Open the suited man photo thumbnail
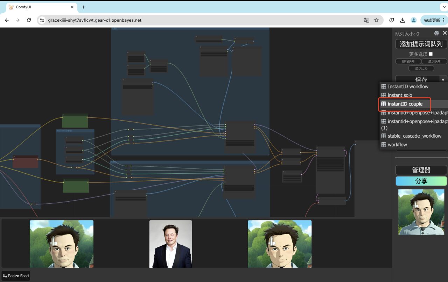The width and height of the screenshot is (448, 282). (170, 244)
